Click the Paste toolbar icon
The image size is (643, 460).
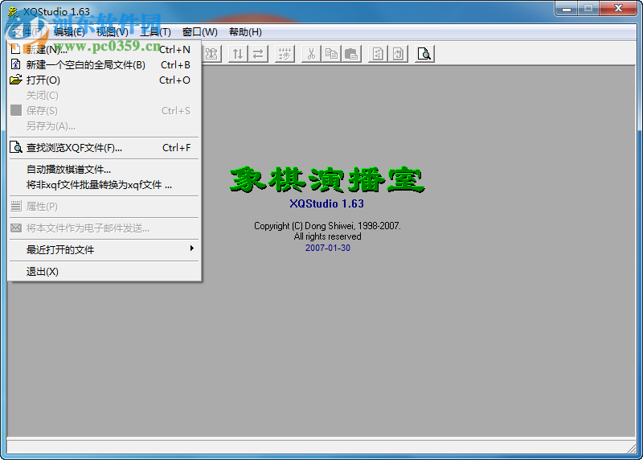[x=351, y=54]
